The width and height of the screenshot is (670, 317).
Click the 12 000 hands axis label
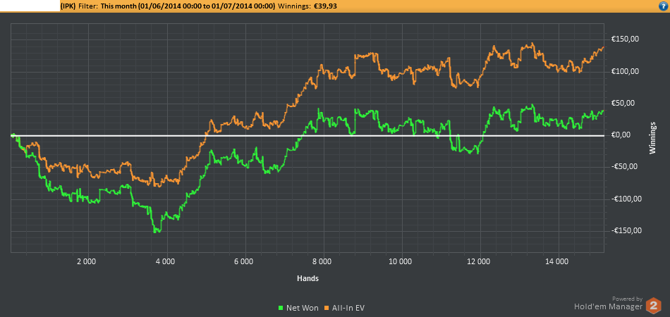click(480, 261)
